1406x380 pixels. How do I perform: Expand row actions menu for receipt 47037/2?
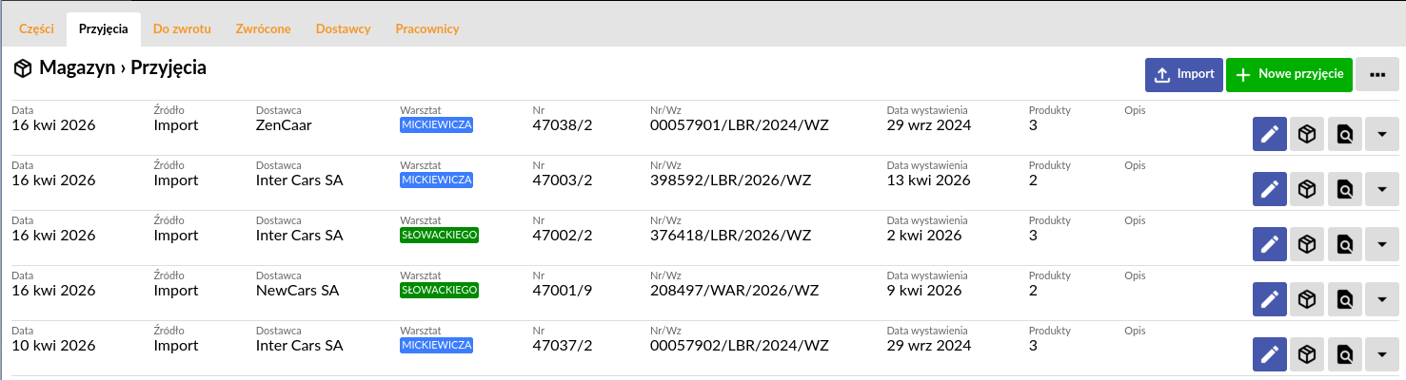point(1381,355)
